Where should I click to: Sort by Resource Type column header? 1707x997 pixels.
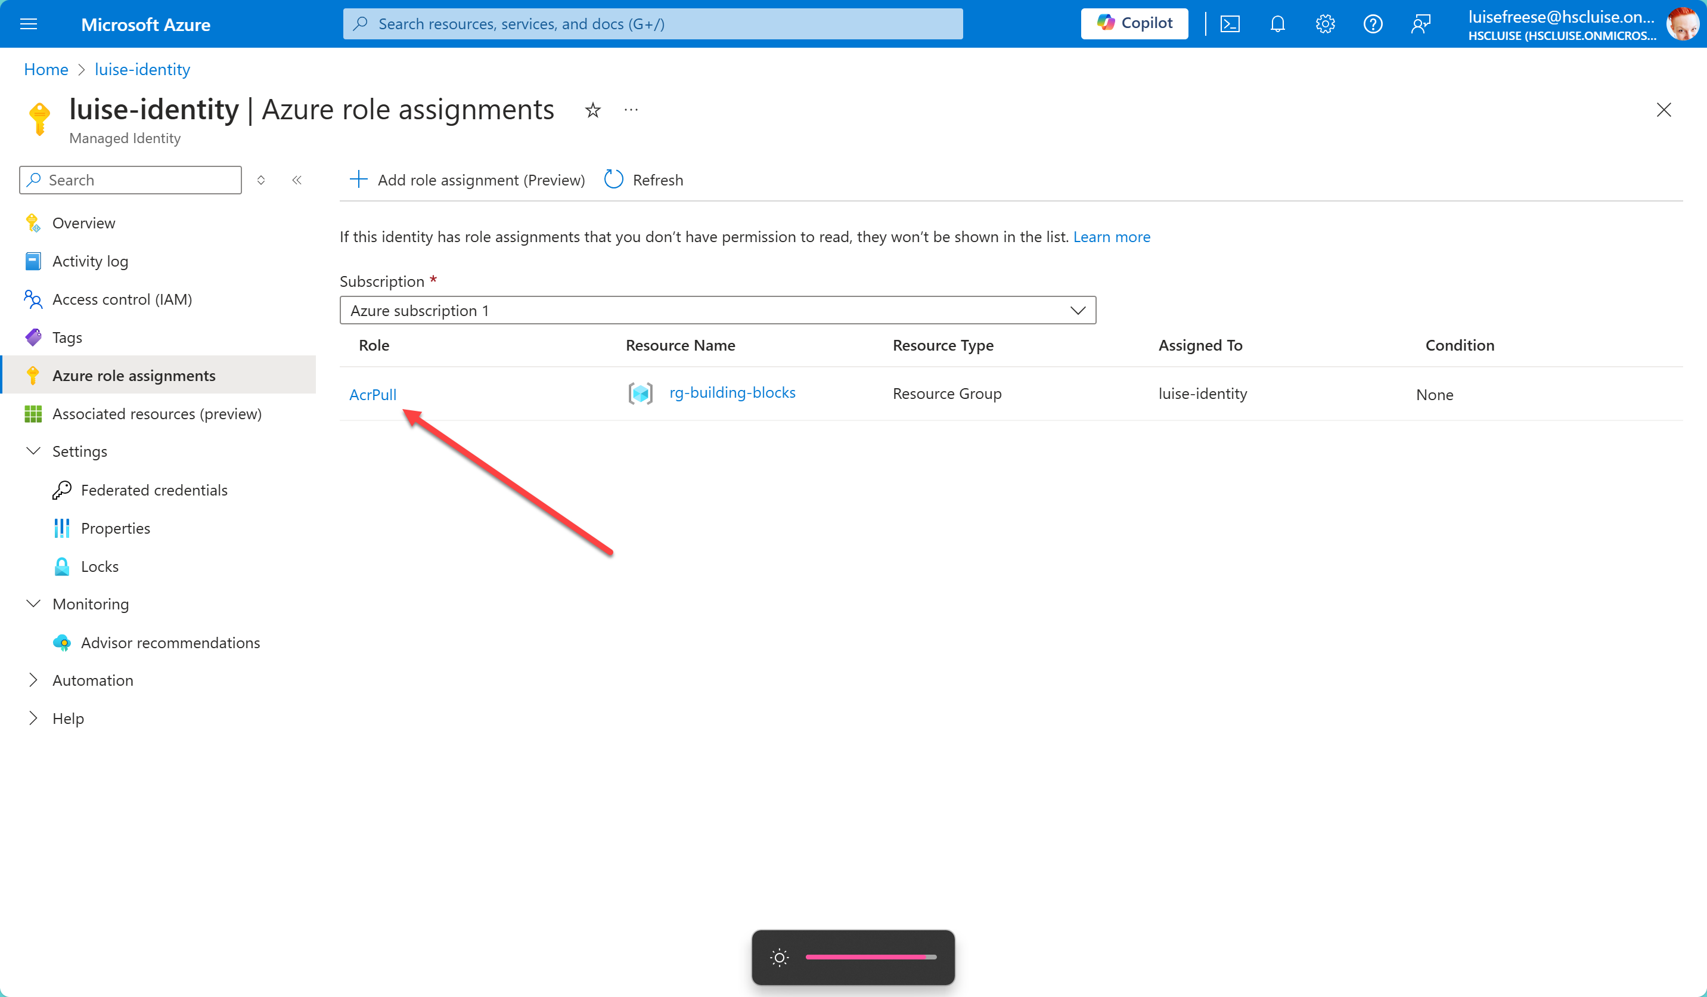(x=942, y=345)
